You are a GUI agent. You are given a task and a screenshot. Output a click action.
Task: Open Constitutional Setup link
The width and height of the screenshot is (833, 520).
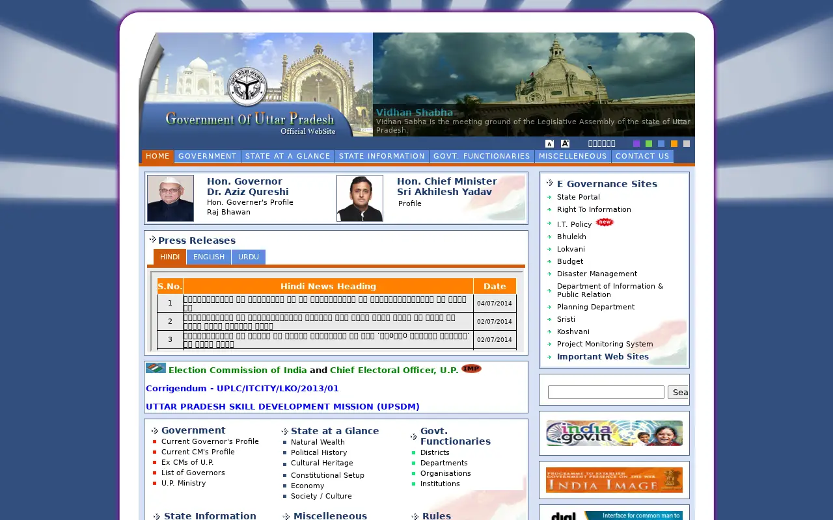(x=327, y=475)
